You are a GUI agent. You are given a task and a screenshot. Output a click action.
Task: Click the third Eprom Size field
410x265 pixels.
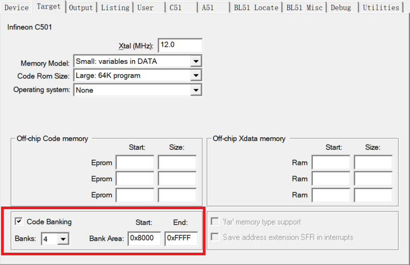point(177,195)
